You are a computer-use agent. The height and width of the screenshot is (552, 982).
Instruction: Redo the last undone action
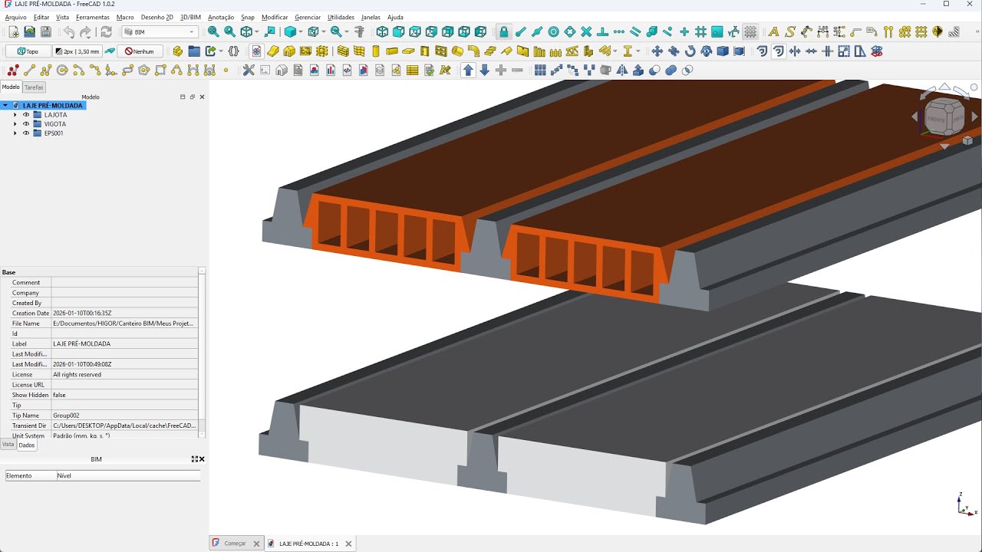pyautogui.click(x=85, y=32)
